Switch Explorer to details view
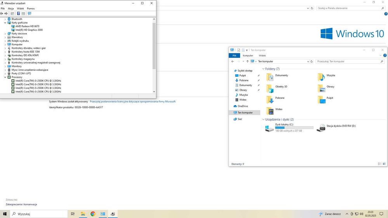The height and width of the screenshot is (218, 388). (x=379, y=164)
